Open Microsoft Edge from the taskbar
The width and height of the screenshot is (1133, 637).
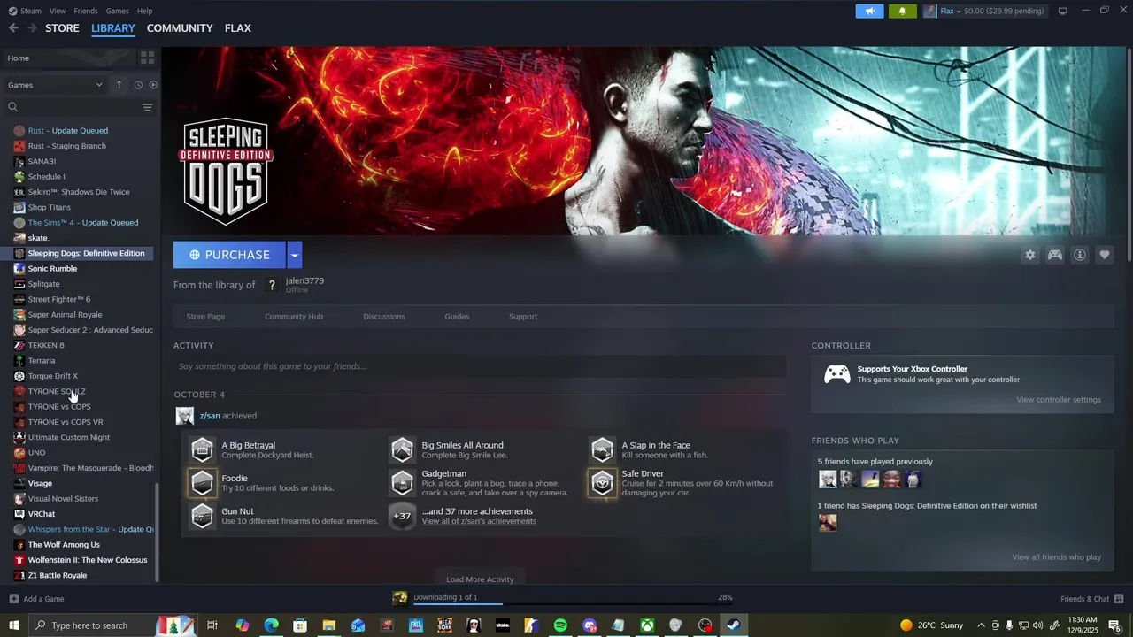271,625
